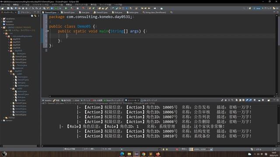Viewport: 280px width, 157px height.
Task: Expand the Servers project
Action: click(2, 120)
